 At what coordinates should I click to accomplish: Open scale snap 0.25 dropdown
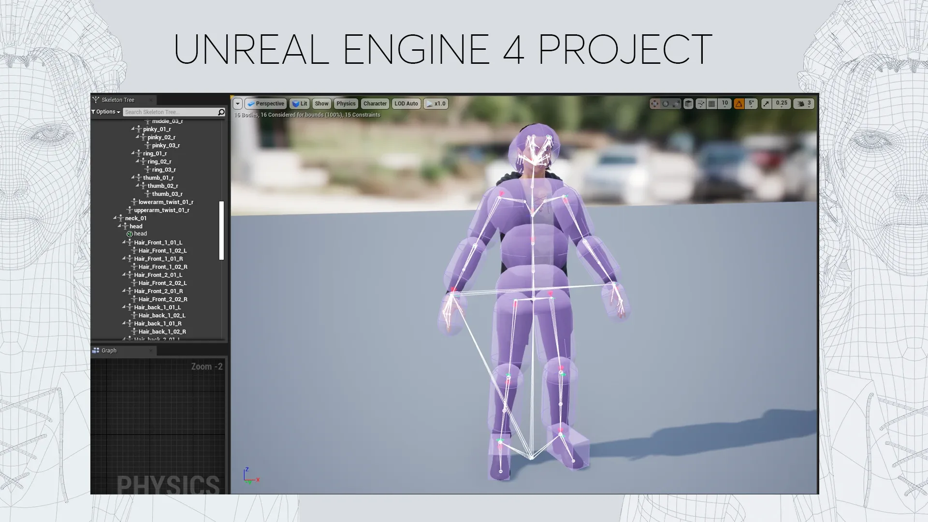782,103
